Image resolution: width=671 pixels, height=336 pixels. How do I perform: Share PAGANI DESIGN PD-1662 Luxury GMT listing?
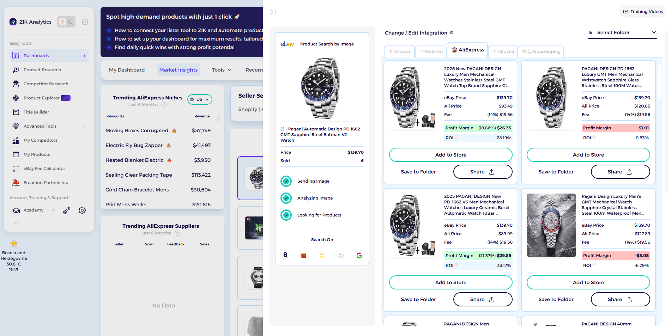(620, 172)
